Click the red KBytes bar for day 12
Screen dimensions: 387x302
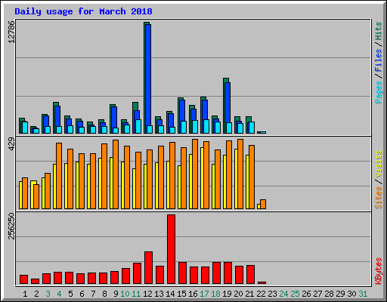click(148, 268)
